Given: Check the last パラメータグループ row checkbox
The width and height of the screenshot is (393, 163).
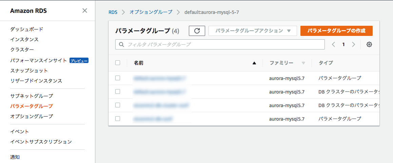Looking at the screenshot, I should tap(118, 118).
